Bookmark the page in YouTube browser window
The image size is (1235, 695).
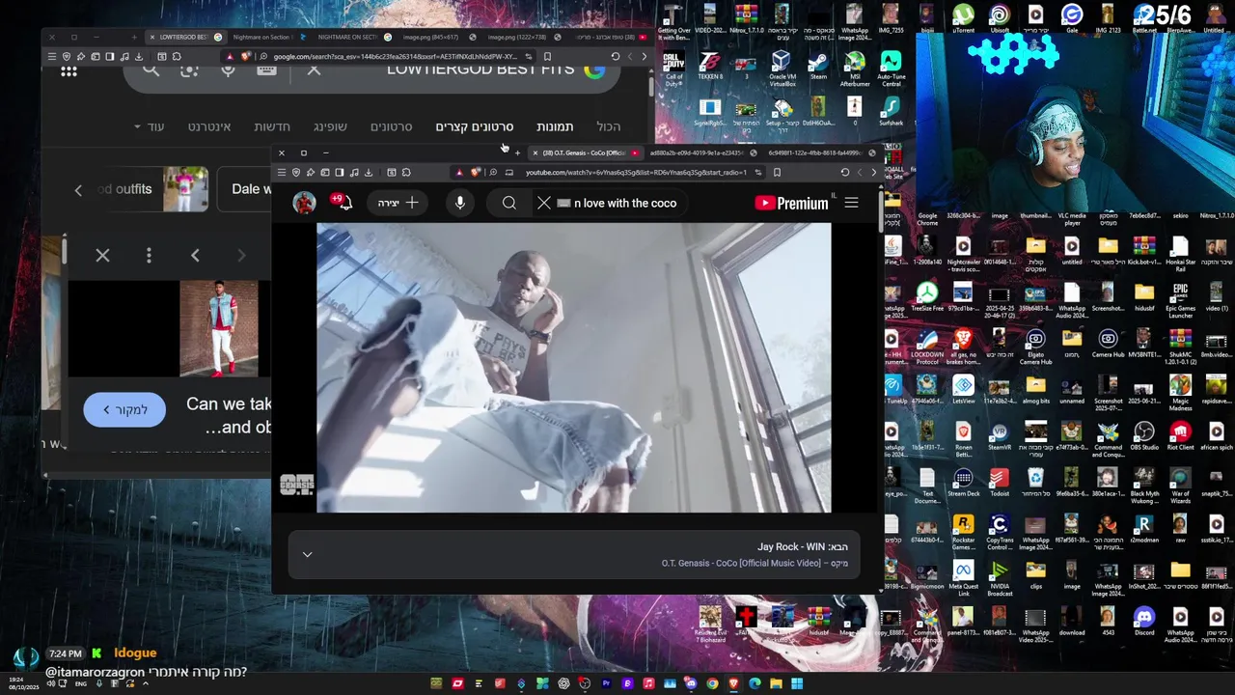777,173
